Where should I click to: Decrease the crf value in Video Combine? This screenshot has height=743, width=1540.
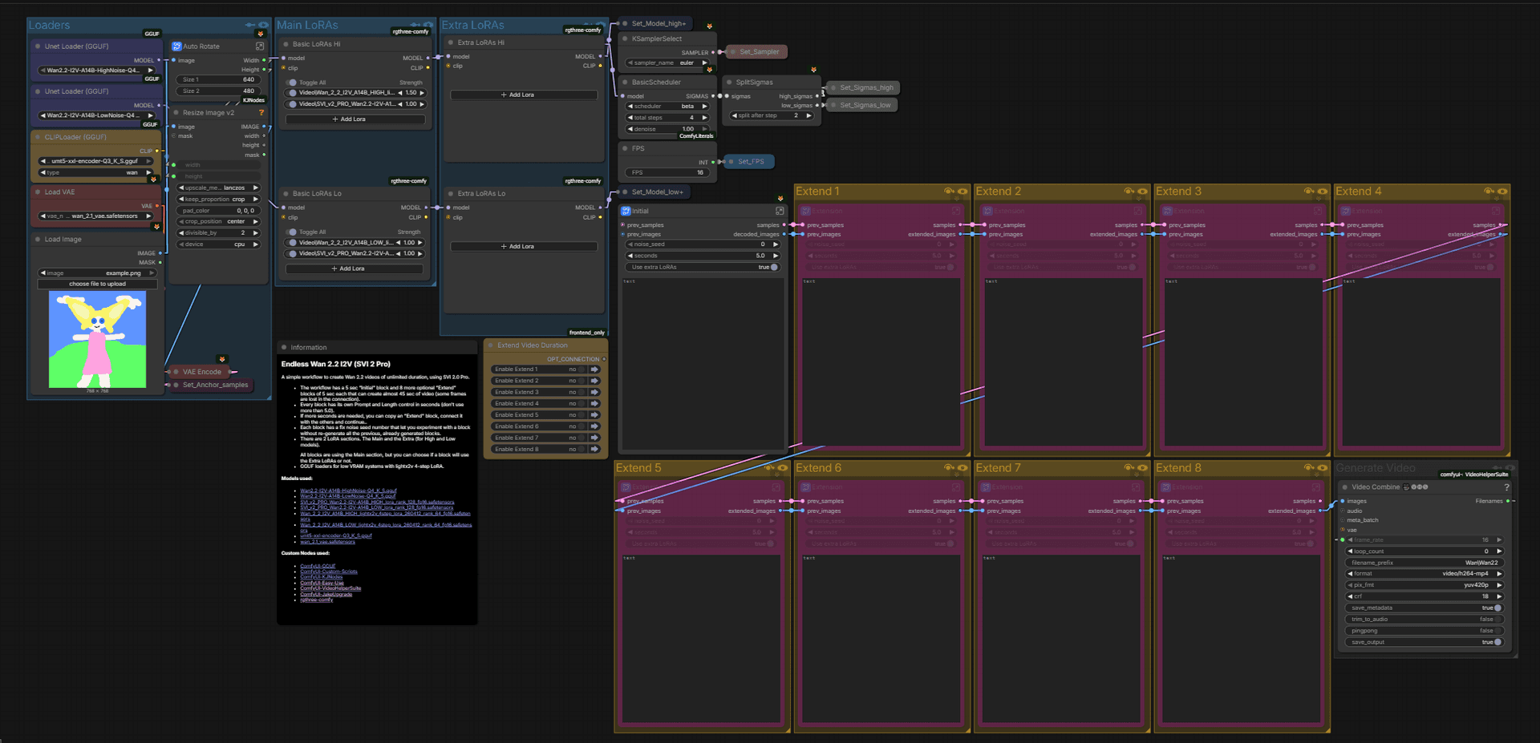point(1350,596)
